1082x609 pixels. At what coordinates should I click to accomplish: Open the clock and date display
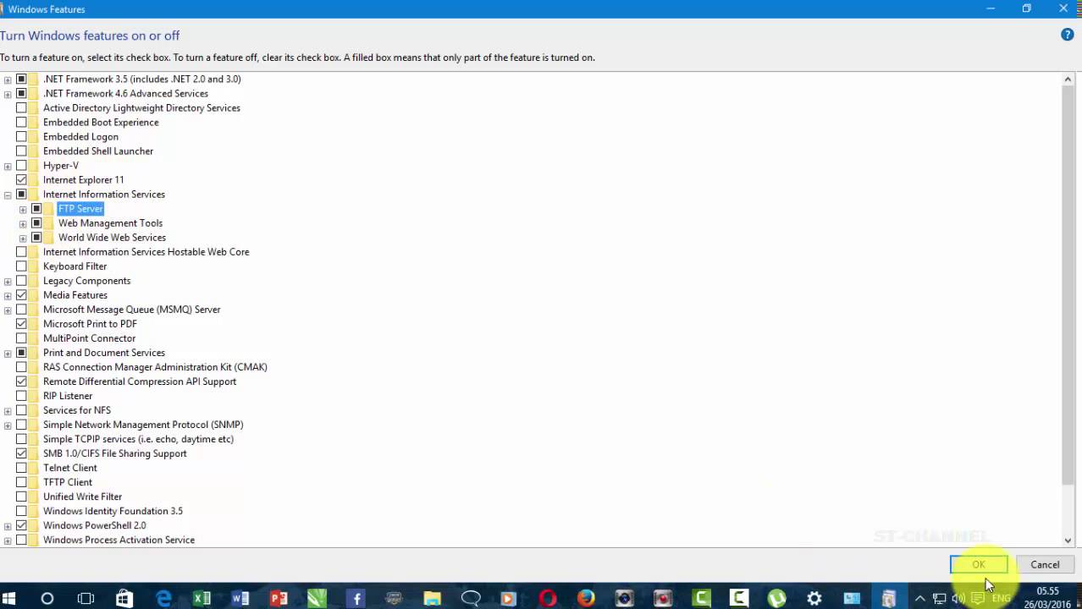coord(1047,598)
